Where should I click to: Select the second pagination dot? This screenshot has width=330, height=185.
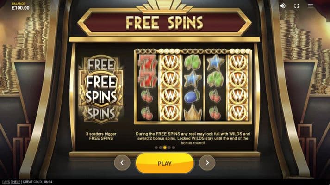(160, 148)
